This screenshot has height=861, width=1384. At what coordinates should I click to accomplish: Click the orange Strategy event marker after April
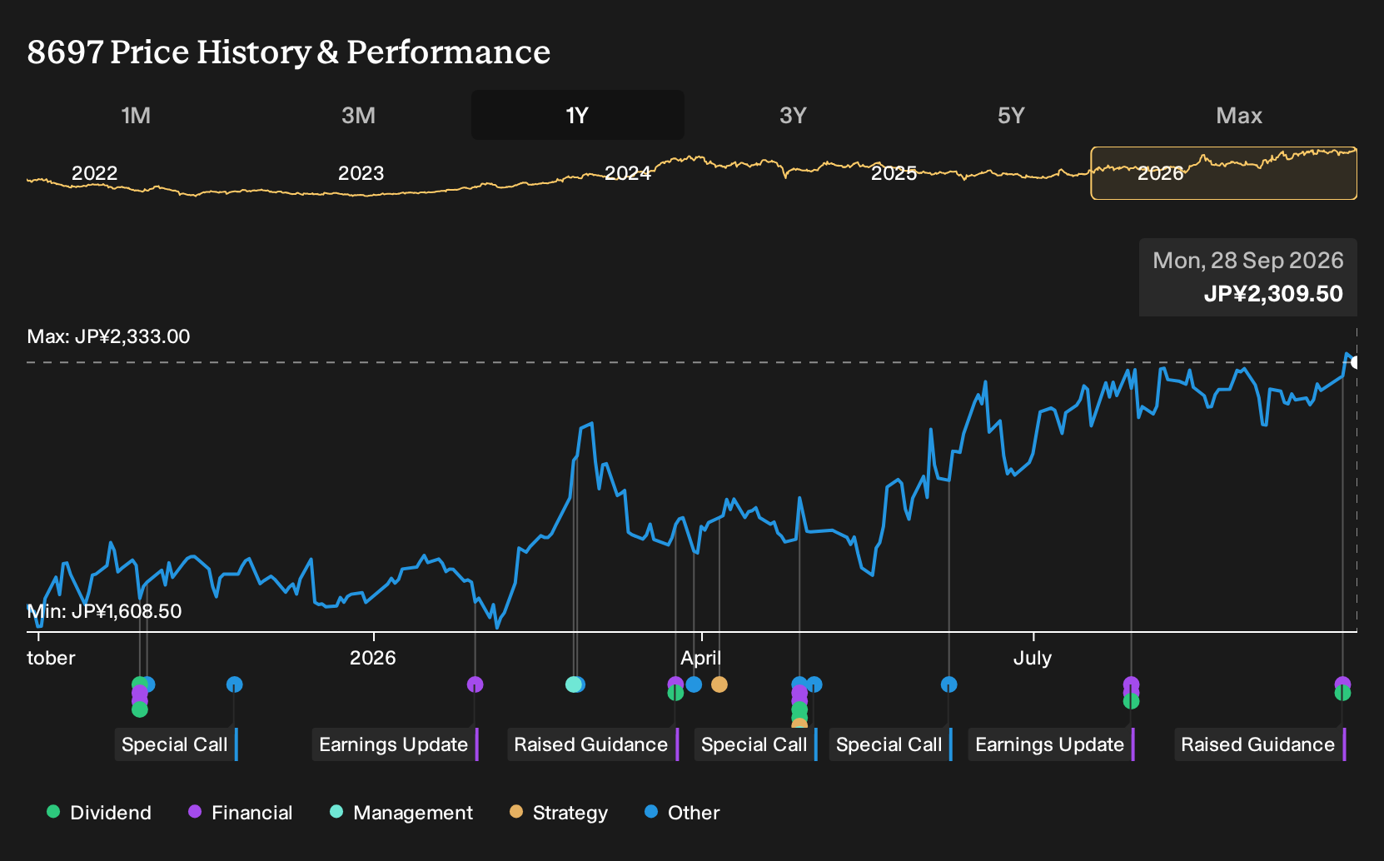(719, 684)
